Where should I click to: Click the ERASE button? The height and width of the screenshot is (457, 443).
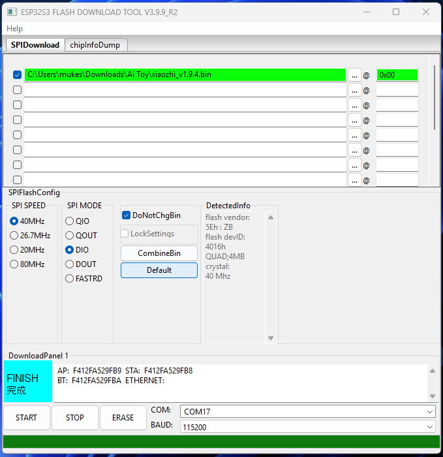point(123,418)
